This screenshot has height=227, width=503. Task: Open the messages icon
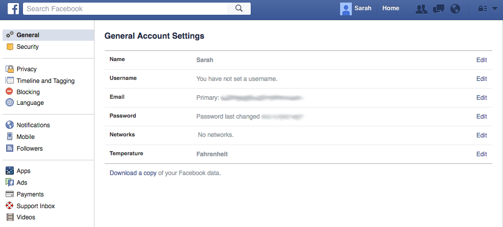[438, 9]
